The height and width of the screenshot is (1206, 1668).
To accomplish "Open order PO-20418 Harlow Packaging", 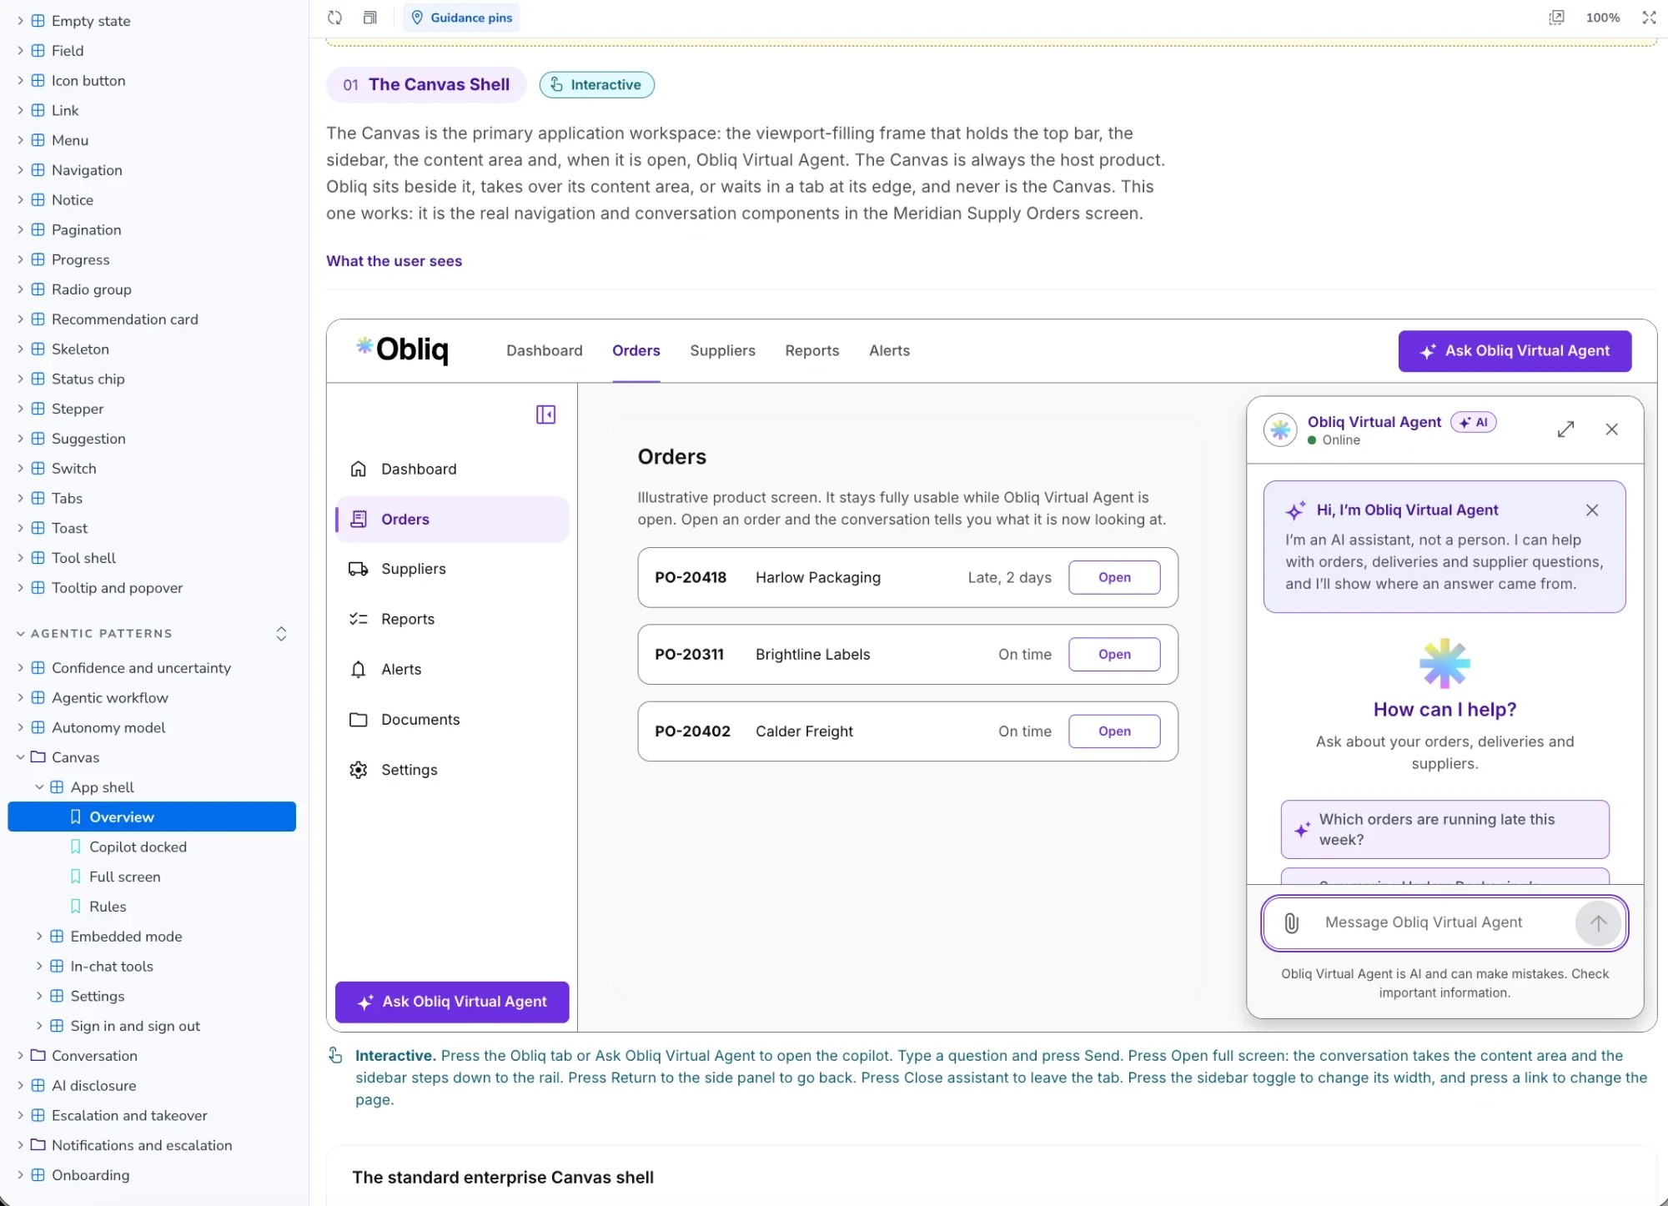I will click(1114, 577).
